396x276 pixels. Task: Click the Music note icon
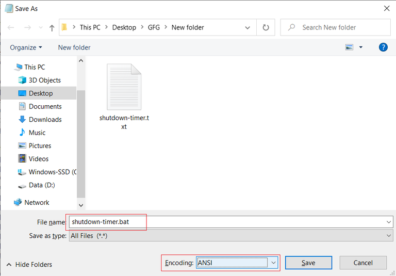click(22, 132)
